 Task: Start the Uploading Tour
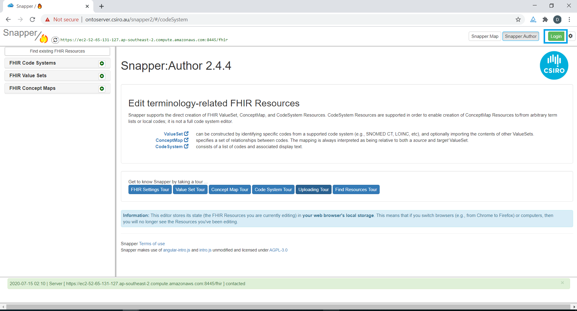(x=313, y=190)
